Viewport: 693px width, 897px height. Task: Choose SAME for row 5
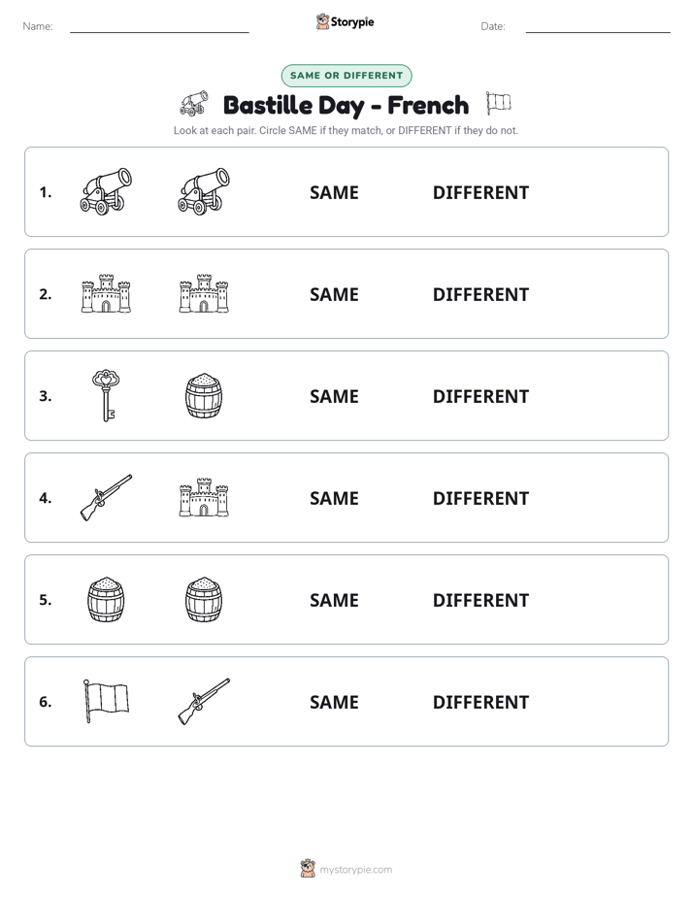[x=334, y=600]
